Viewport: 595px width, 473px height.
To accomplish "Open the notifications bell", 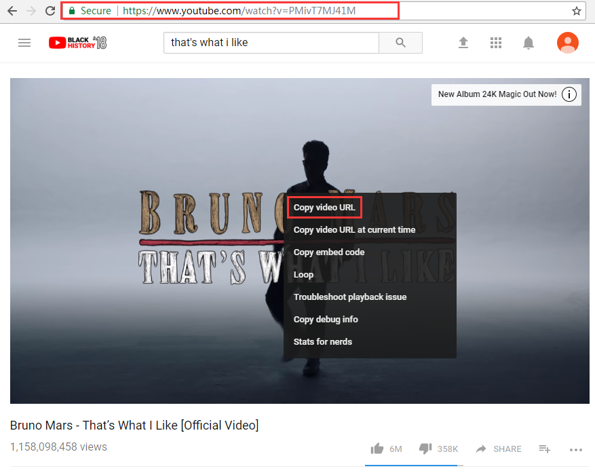I will pos(529,43).
